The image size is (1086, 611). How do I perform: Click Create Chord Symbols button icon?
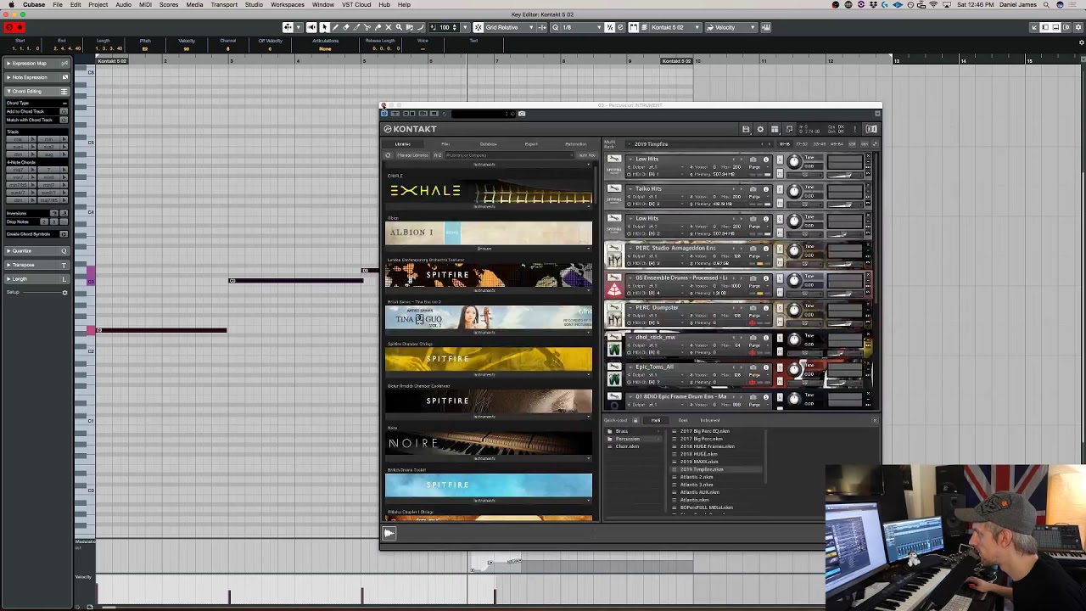coord(63,233)
